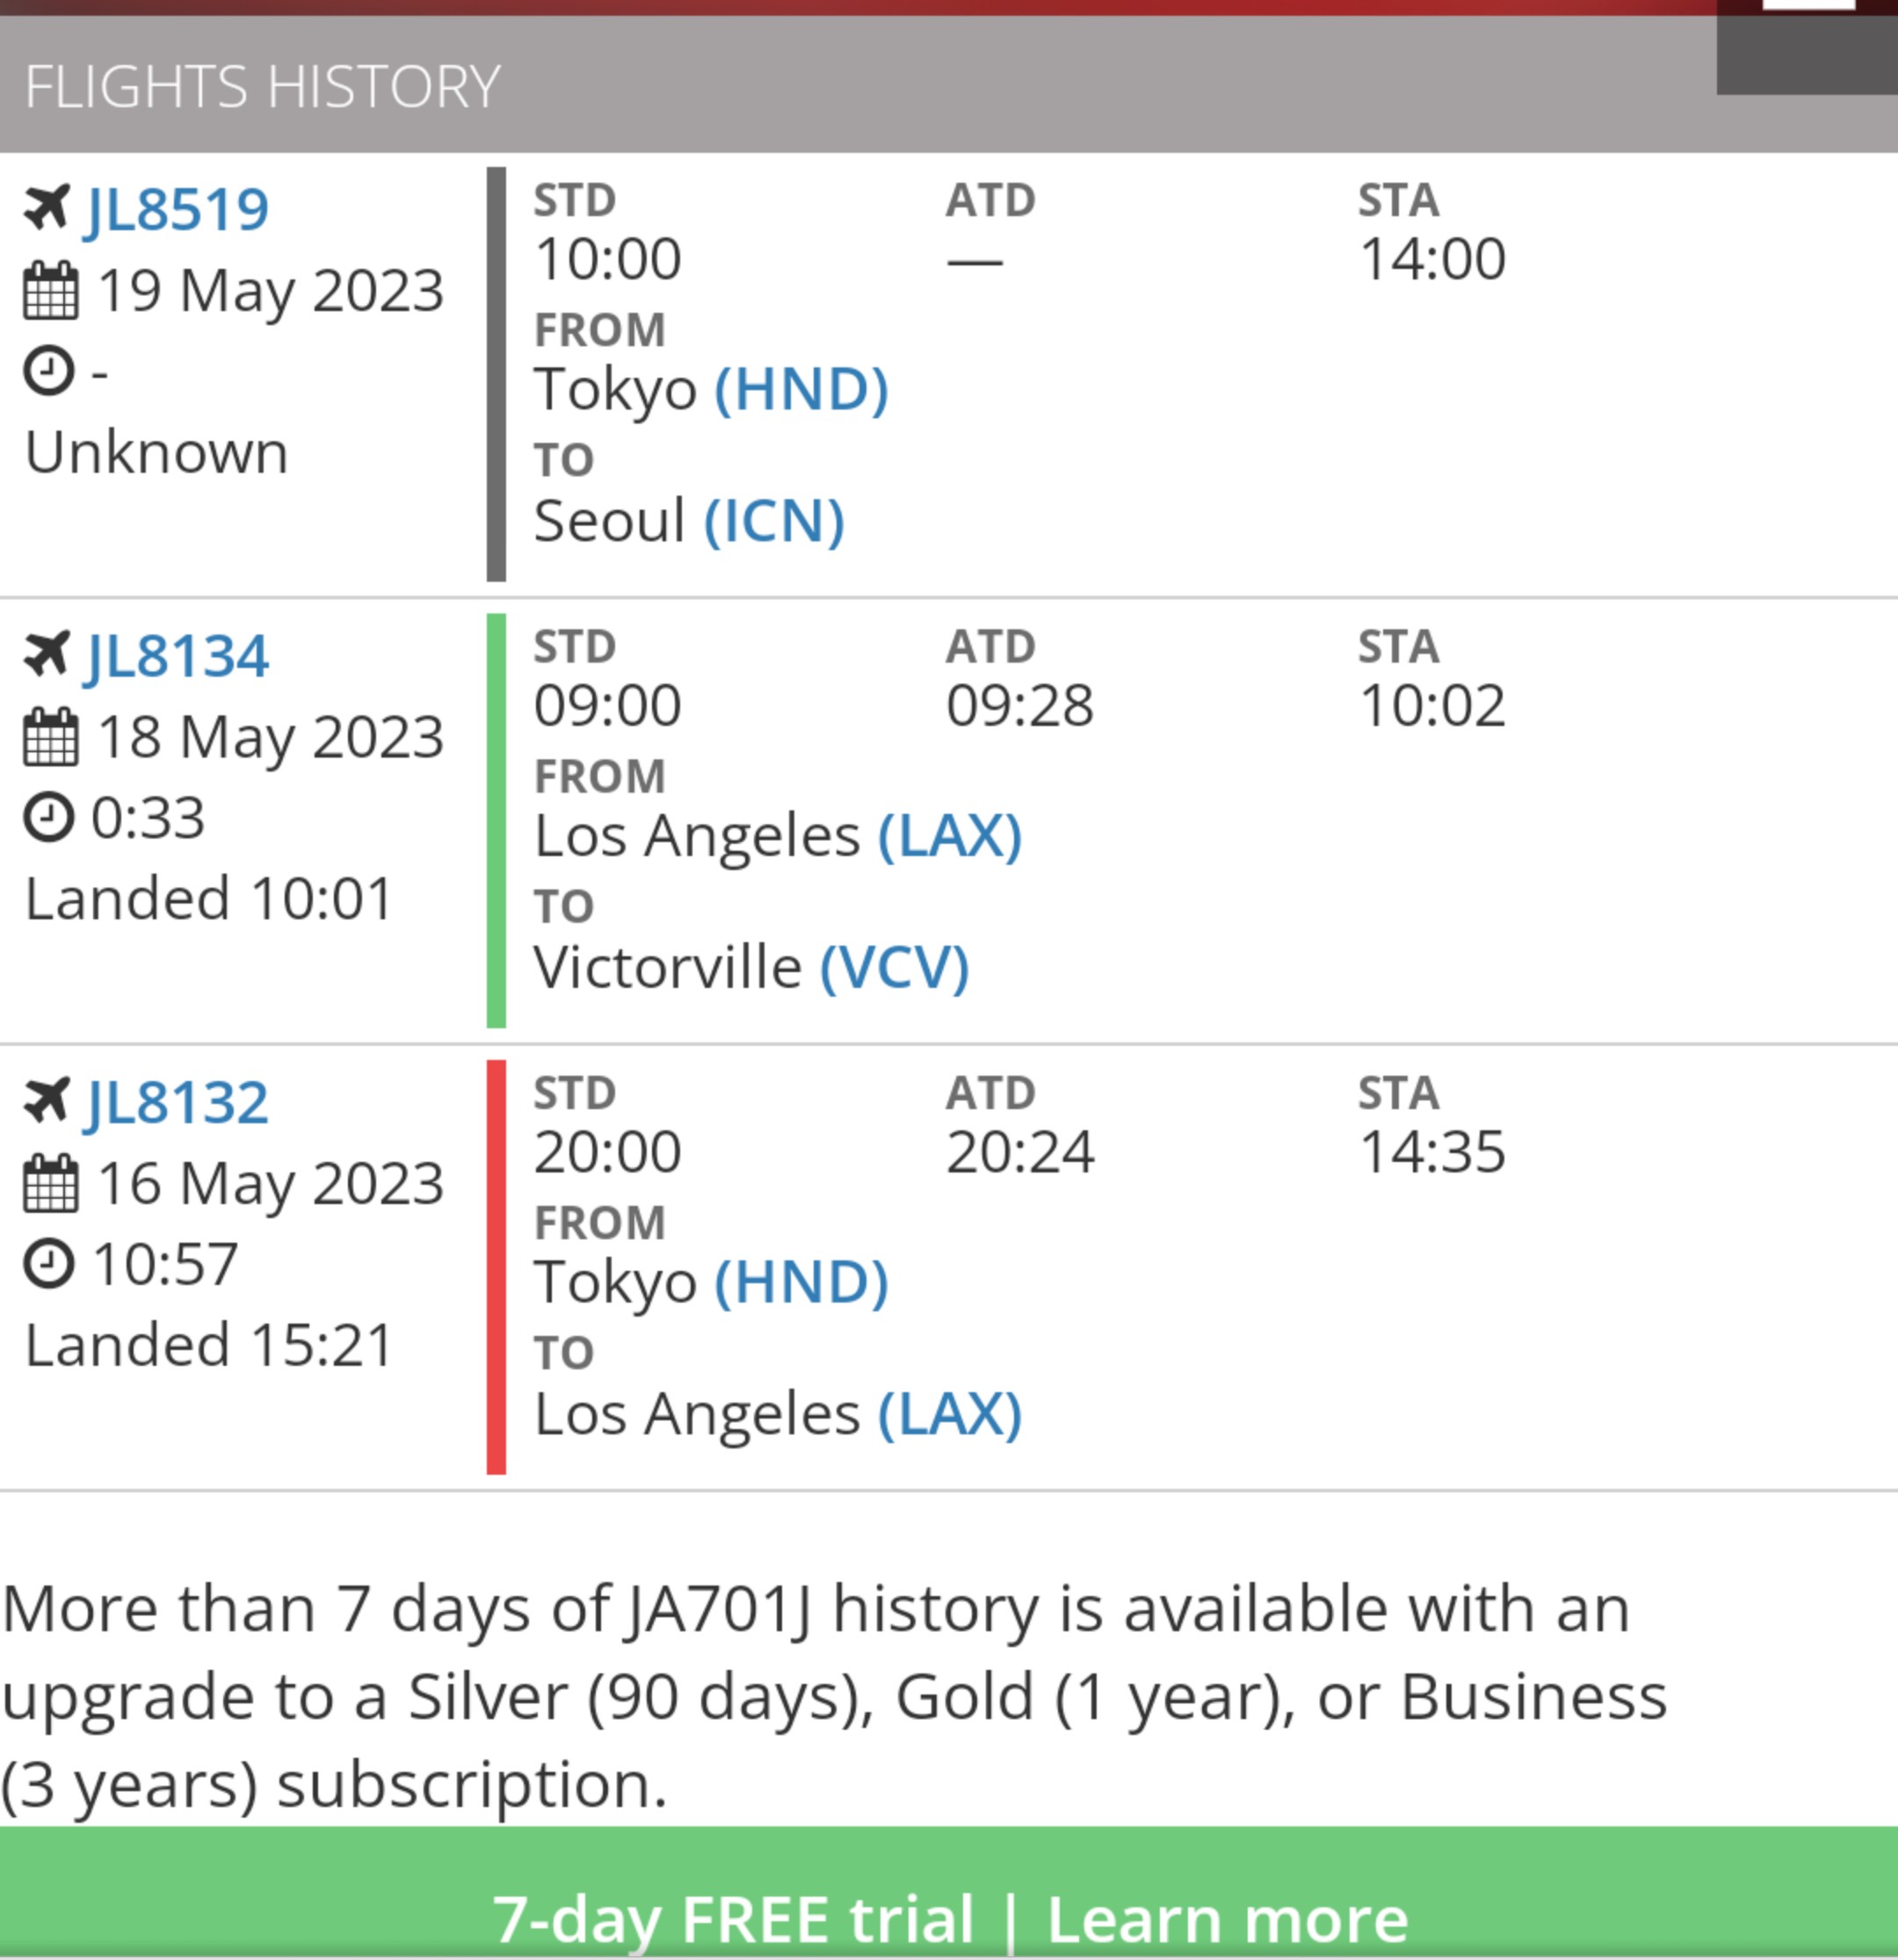
Task: Open flight JL8134 link
Action: [x=176, y=656]
